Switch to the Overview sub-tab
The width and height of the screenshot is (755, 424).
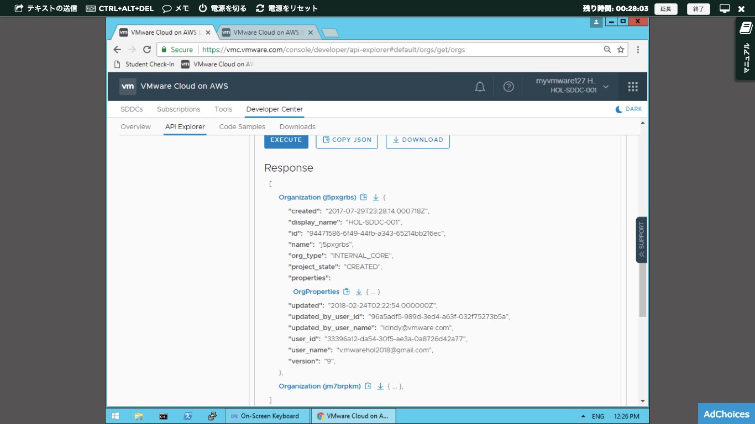[135, 127]
